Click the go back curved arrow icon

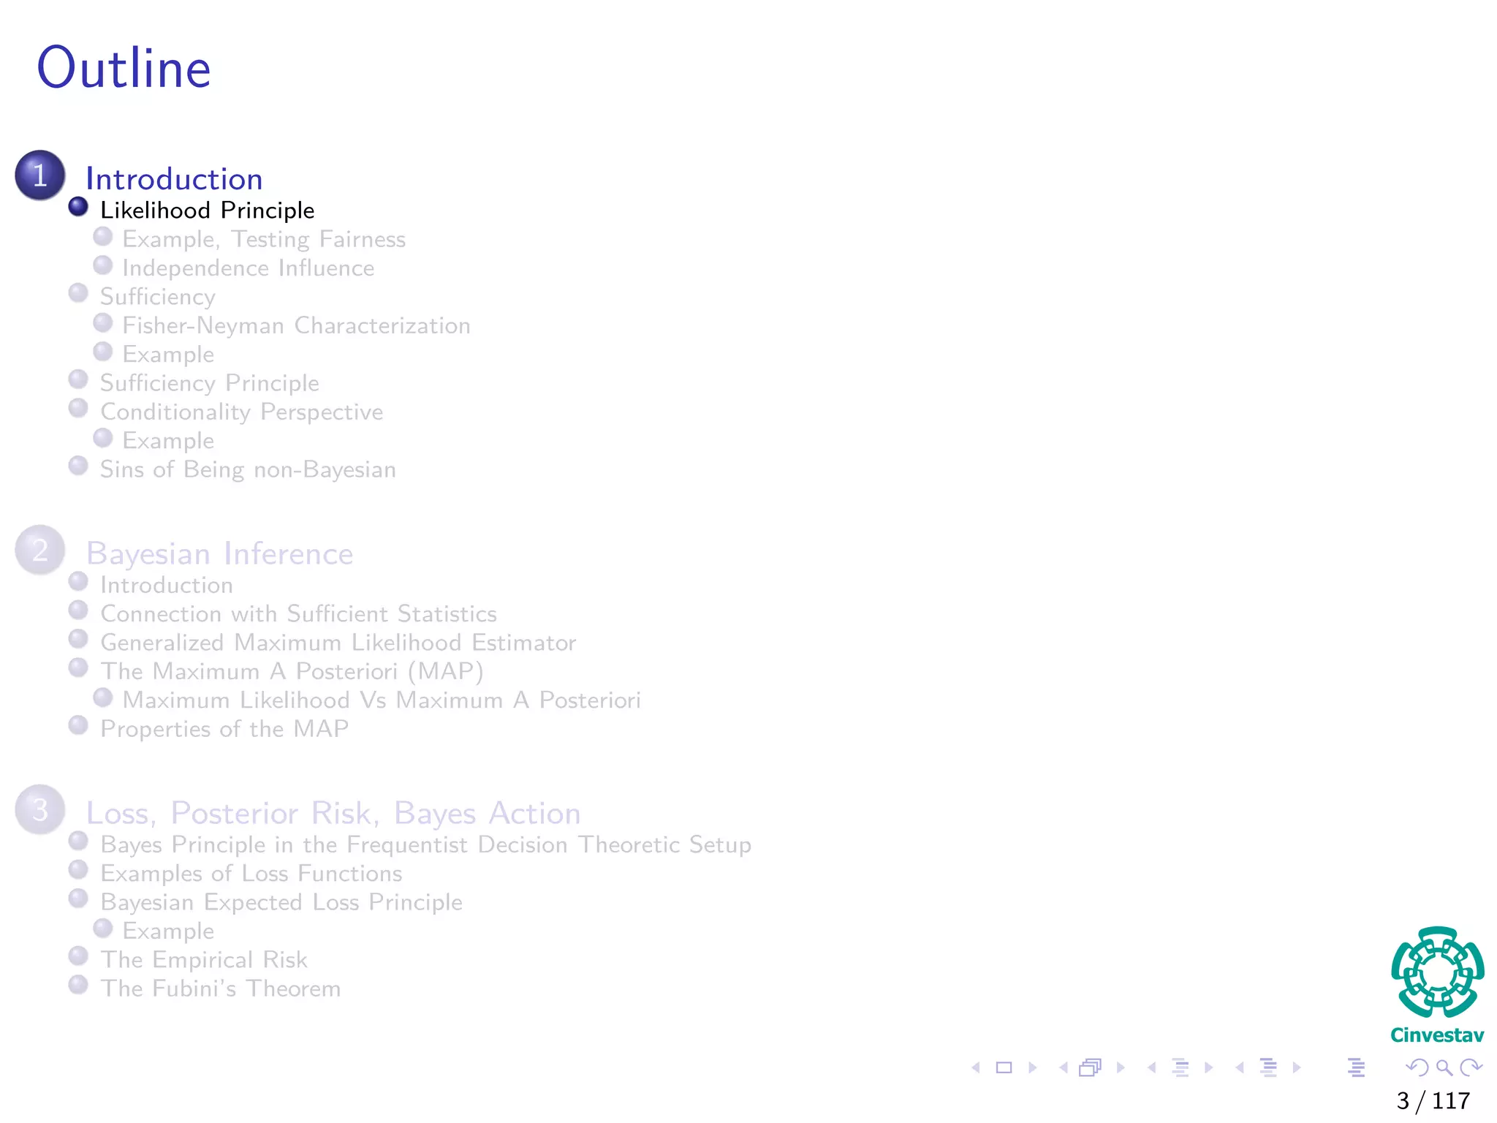1417,1067
